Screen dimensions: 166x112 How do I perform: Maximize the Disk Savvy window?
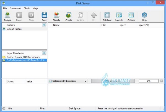[153, 3]
